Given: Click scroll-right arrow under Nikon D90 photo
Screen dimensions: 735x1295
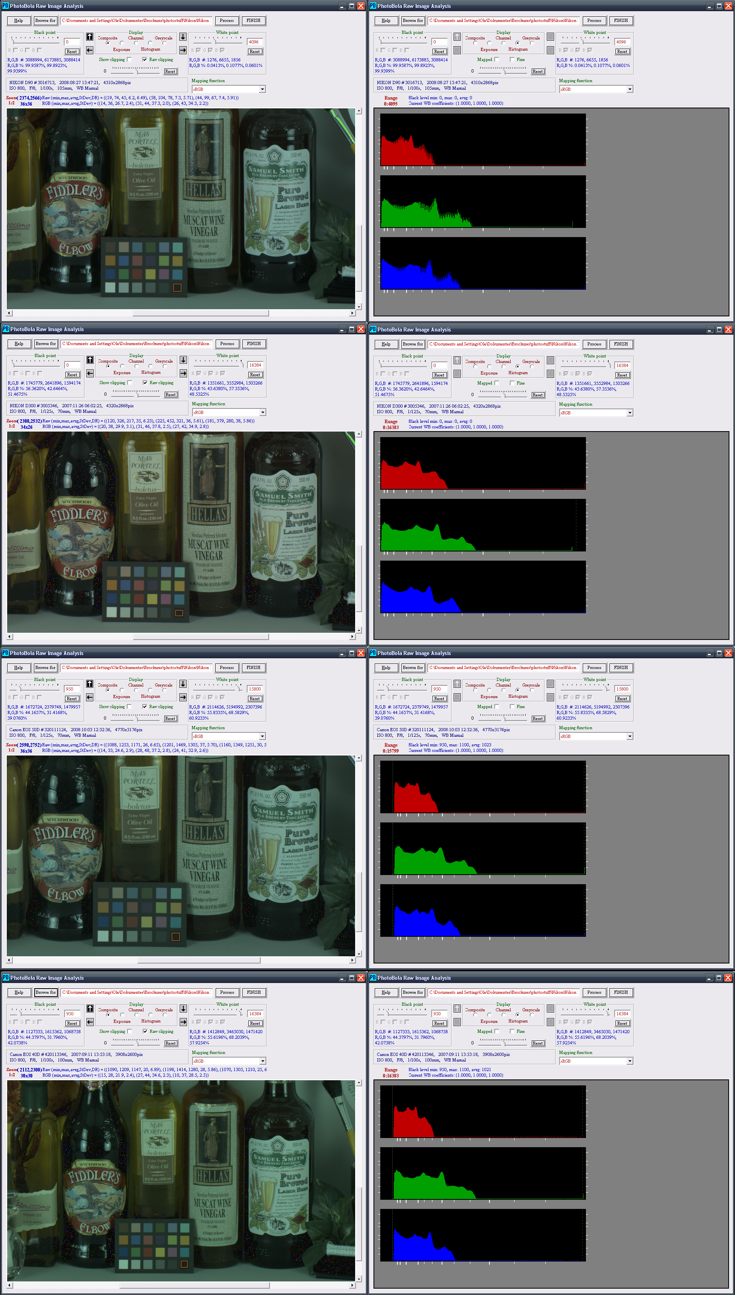Looking at the screenshot, I should click(352, 313).
